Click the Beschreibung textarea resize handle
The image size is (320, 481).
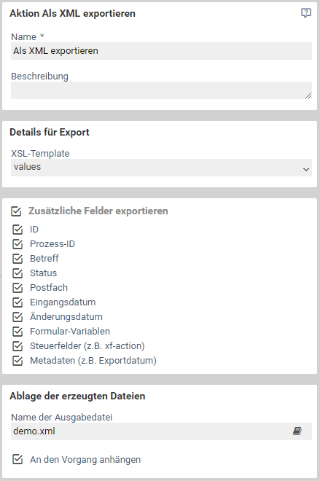(x=308, y=95)
